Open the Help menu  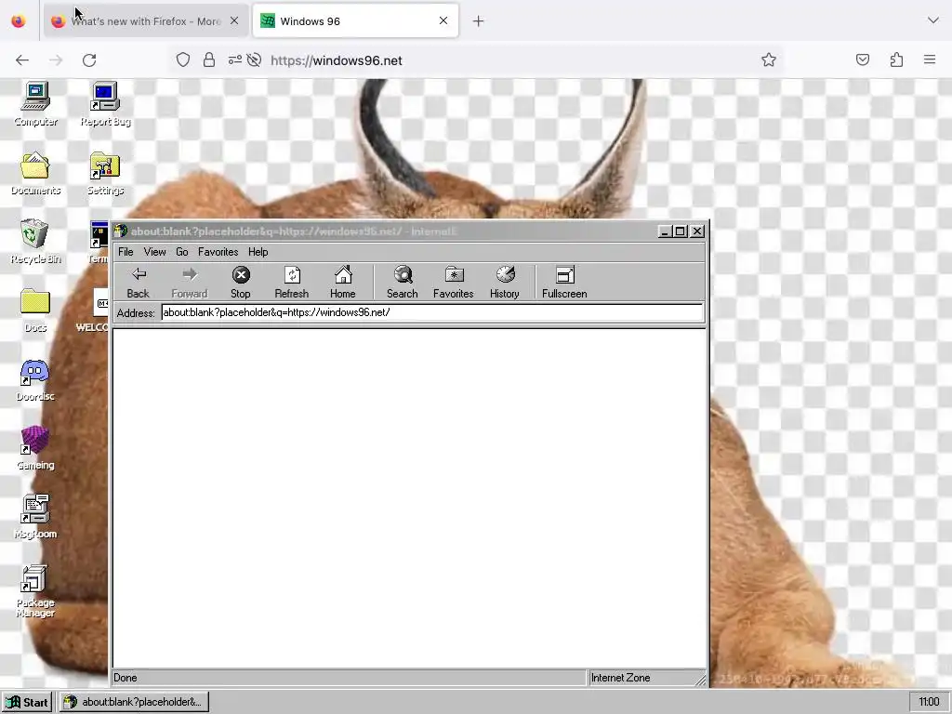258,252
